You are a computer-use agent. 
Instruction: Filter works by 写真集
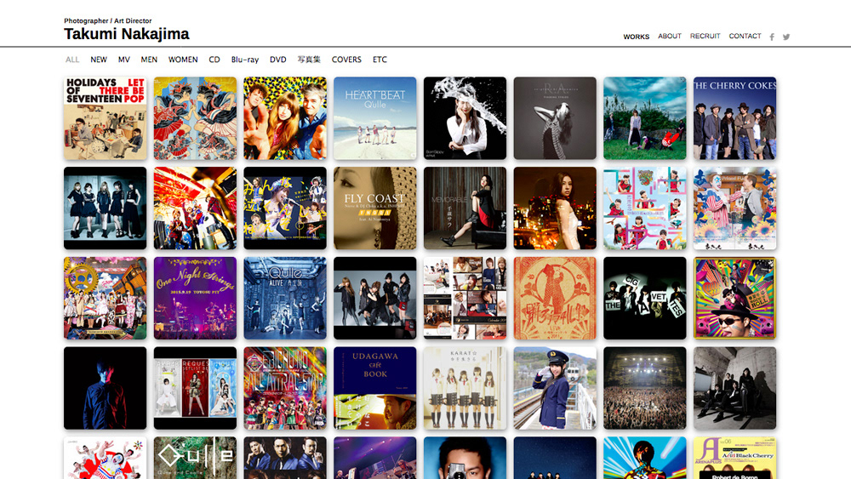[309, 60]
